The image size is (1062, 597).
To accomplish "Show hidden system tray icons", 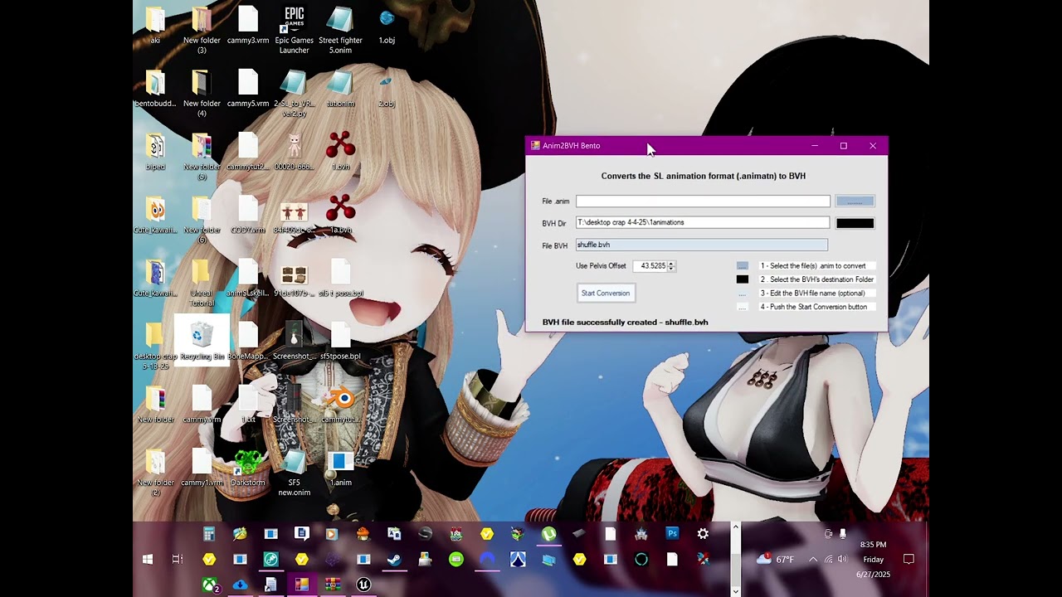I will coord(813,560).
